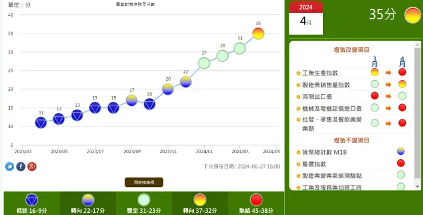Click the red light for 股價指數
The image size is (423, 215).
tap(401, 163)
